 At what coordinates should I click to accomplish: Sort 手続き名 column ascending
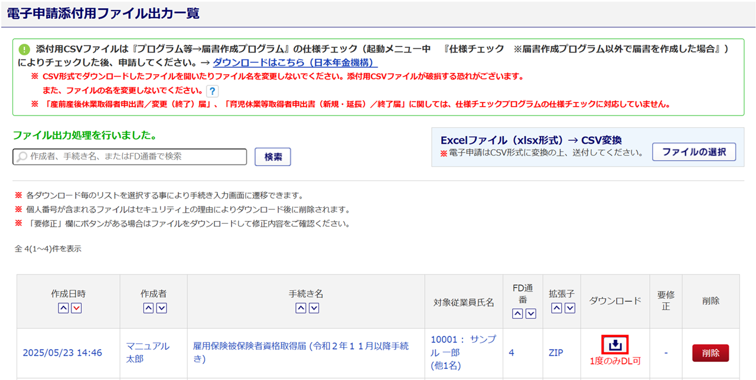pyautogui.click(x=301, y=308)
